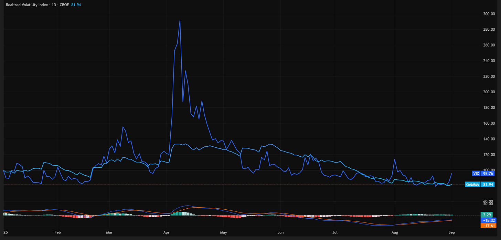Select the 1D interval in chart legend
This screenshot has height=240, width=501.
click(54, 5)
